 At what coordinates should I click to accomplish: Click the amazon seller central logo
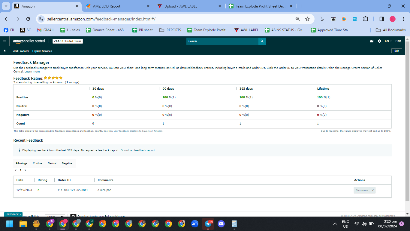pos(29,41)
